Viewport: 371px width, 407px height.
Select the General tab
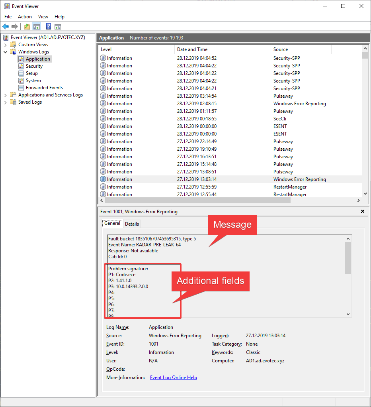[112, 223]
